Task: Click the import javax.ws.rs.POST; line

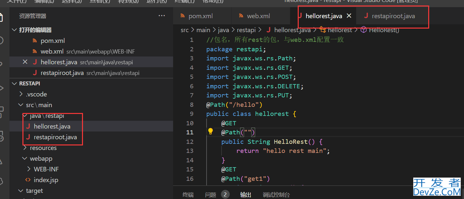Action: coord(251,77)
